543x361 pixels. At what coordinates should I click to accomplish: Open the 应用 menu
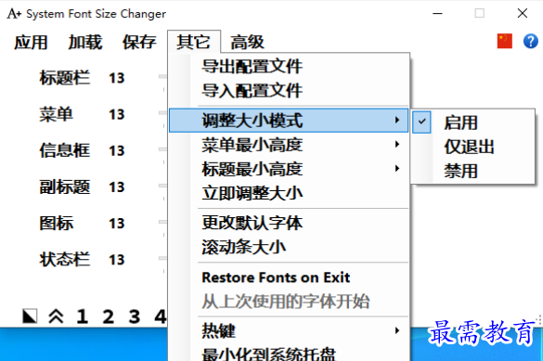[31, 43]
